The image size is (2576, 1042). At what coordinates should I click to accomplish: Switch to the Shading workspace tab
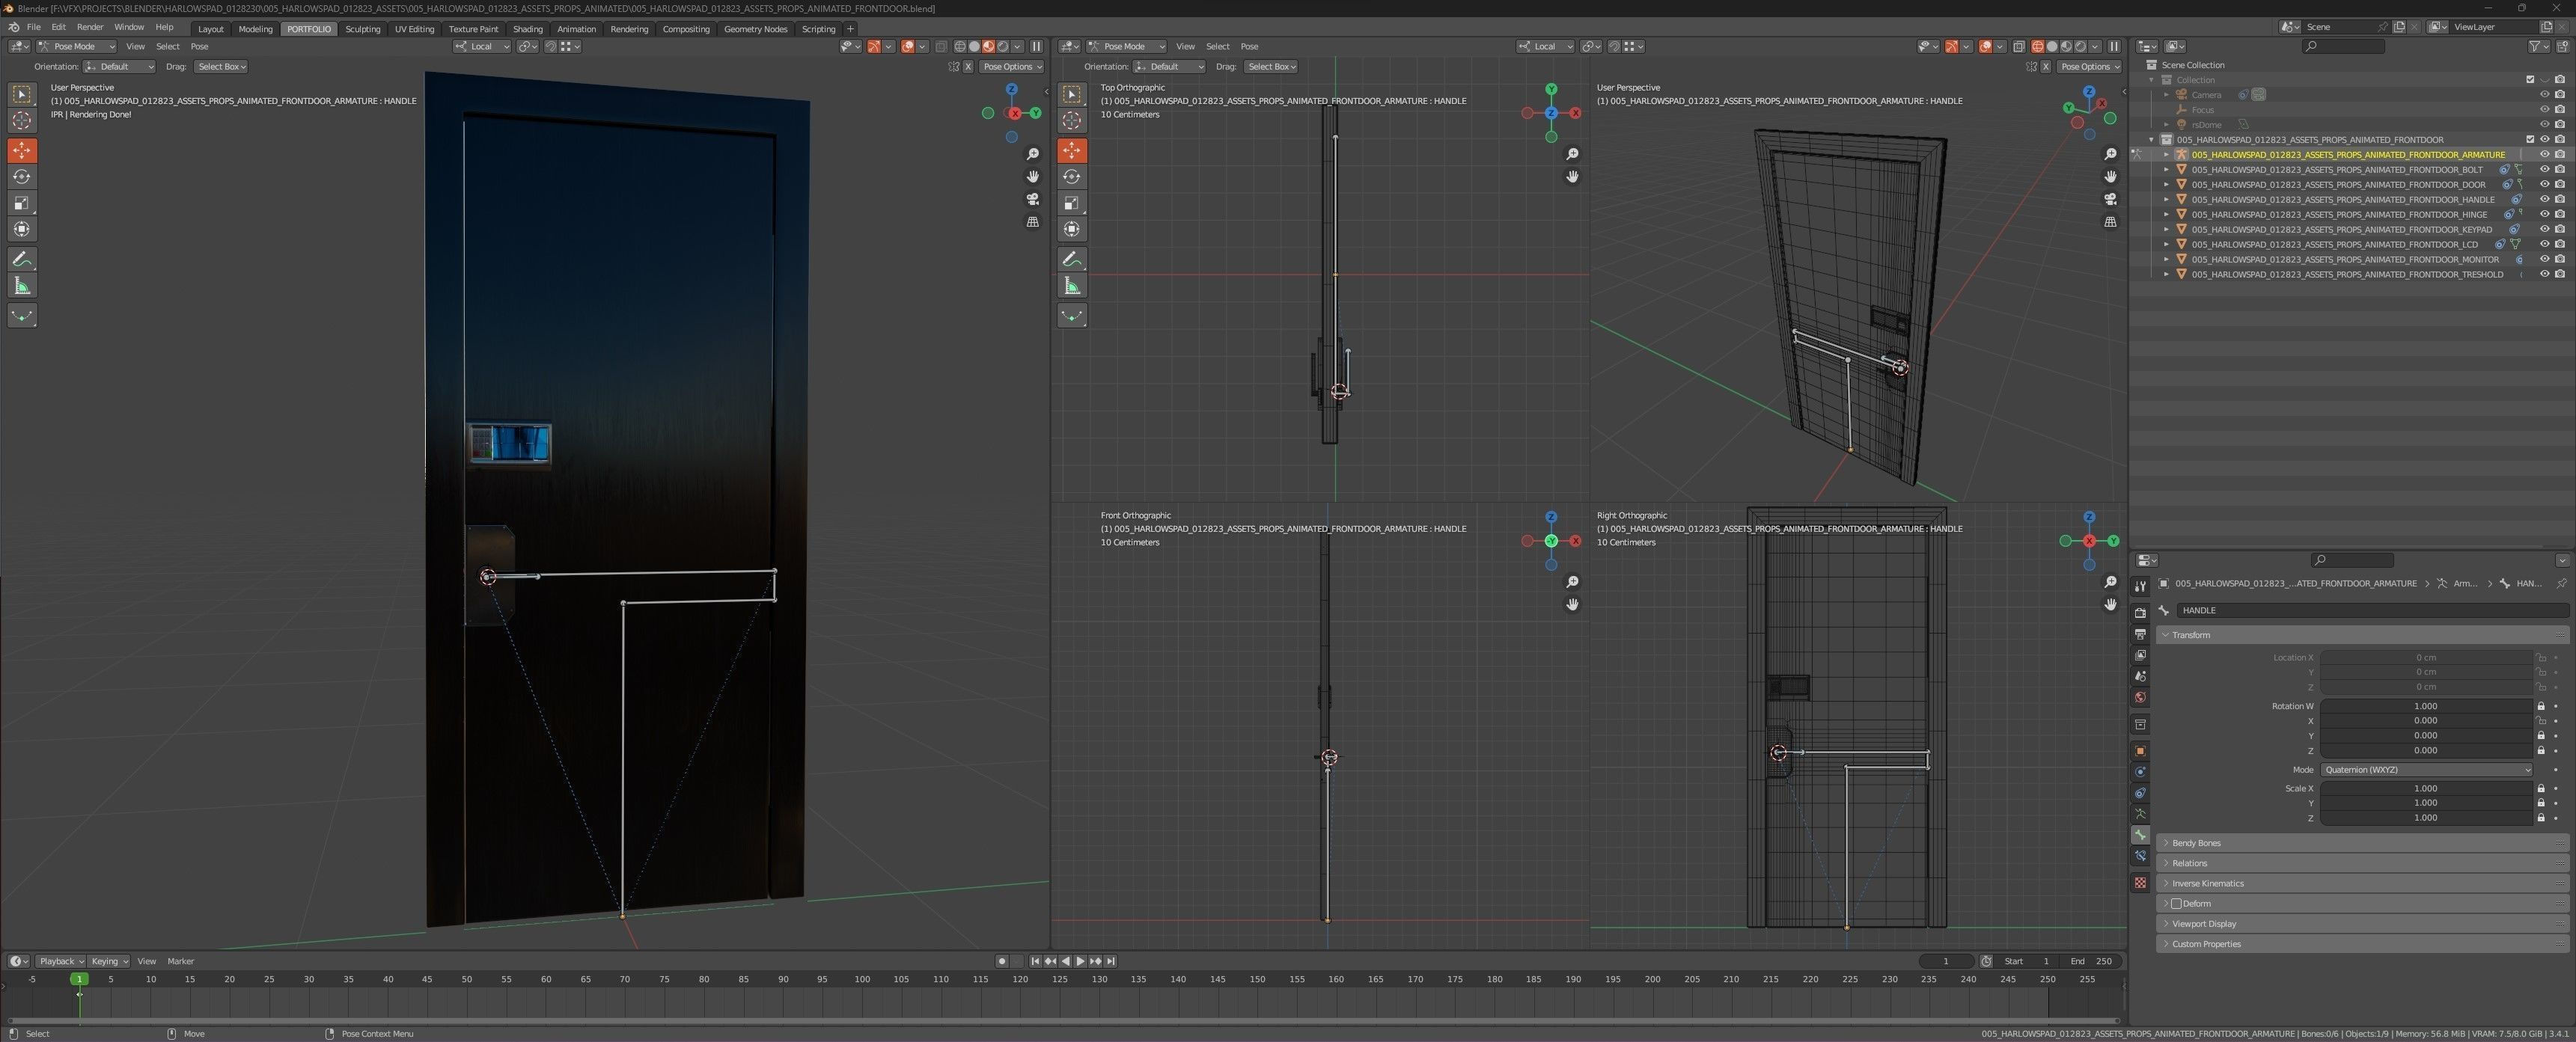click(527, 29)
